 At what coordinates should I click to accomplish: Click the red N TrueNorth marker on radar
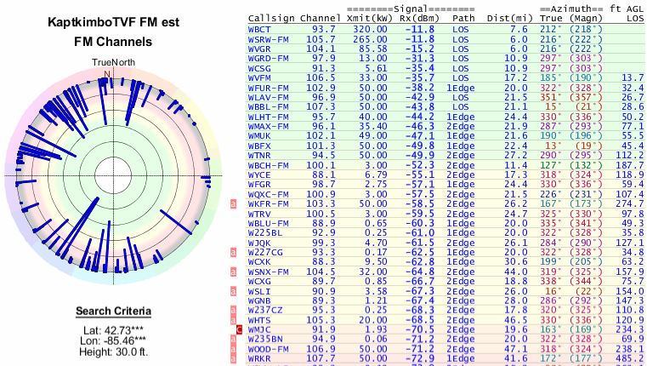[x=107, y=74]
